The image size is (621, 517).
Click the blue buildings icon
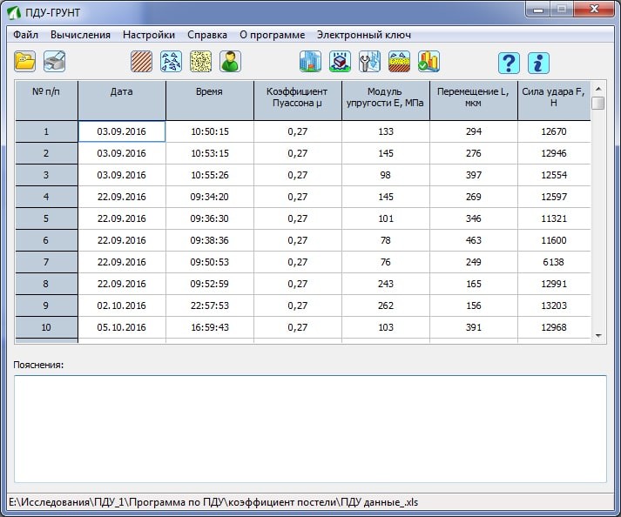tap(310, 62)
